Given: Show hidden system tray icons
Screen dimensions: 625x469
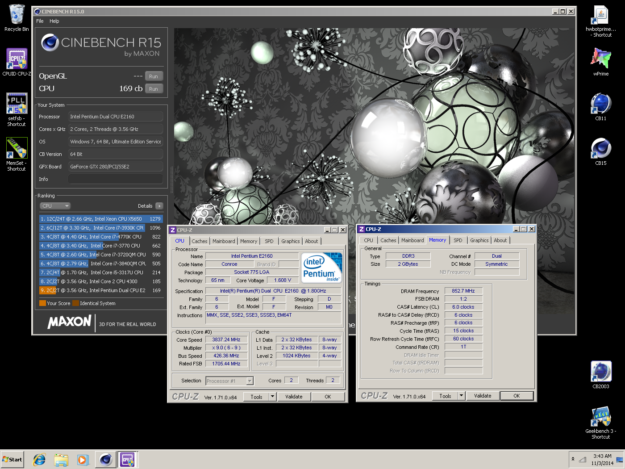Looking at the screenshot, I should tap(573, 459).
